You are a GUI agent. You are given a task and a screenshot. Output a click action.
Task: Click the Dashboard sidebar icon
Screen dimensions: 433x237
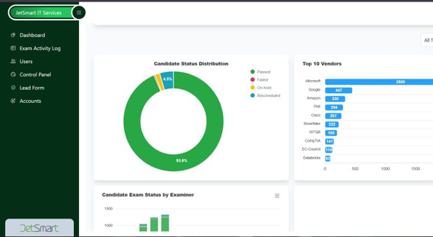tap(13, 35)
